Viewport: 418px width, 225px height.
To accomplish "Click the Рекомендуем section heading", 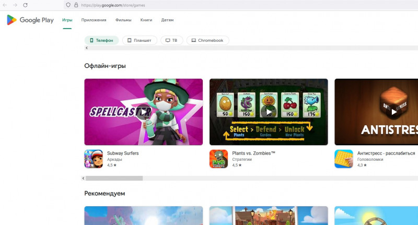I will click(104, 194).
